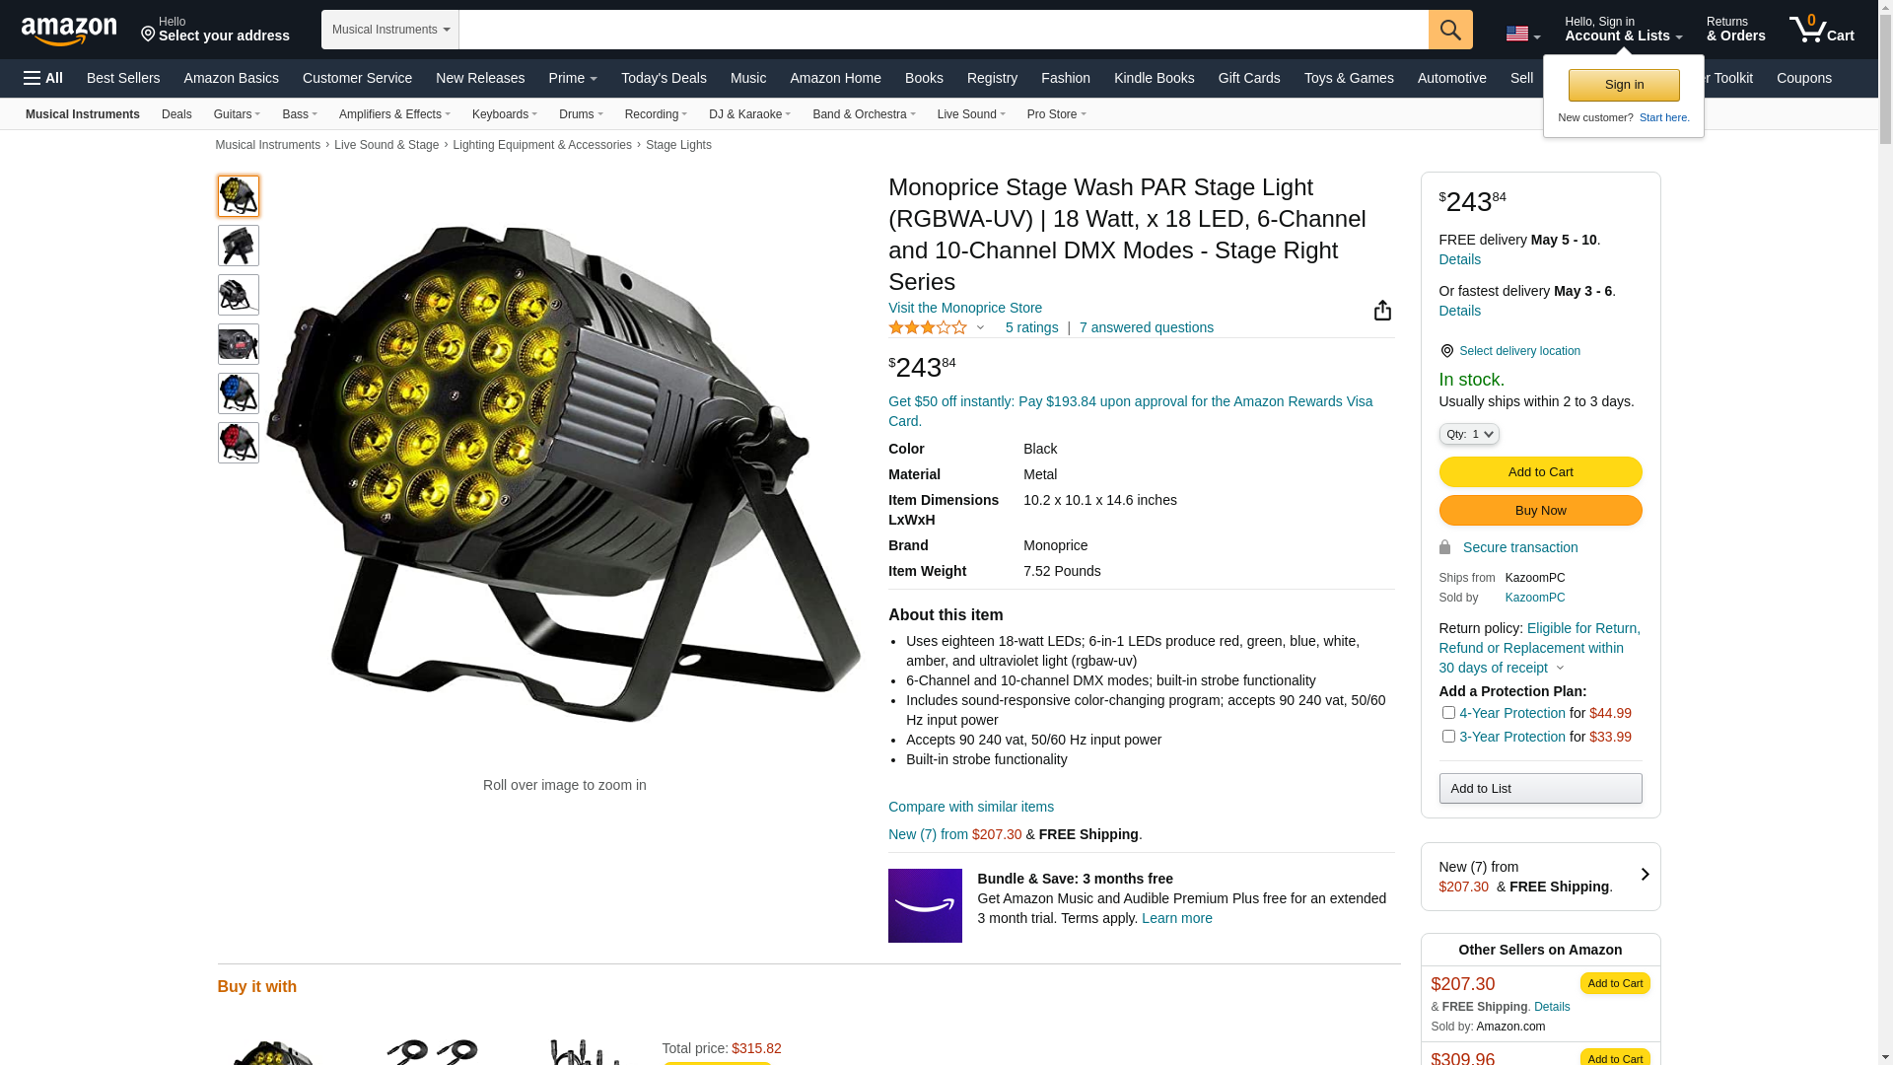The width and height of the screenshot is (1893, 1065).
Task: Expand the return policy details chevron
Action: point(1560,668)
